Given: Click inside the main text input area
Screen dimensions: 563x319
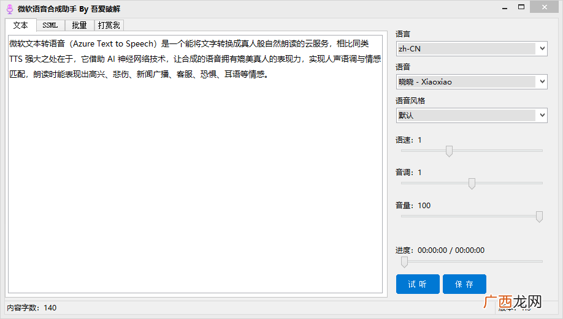Looking at the screenshot, I should click(195, 164).
